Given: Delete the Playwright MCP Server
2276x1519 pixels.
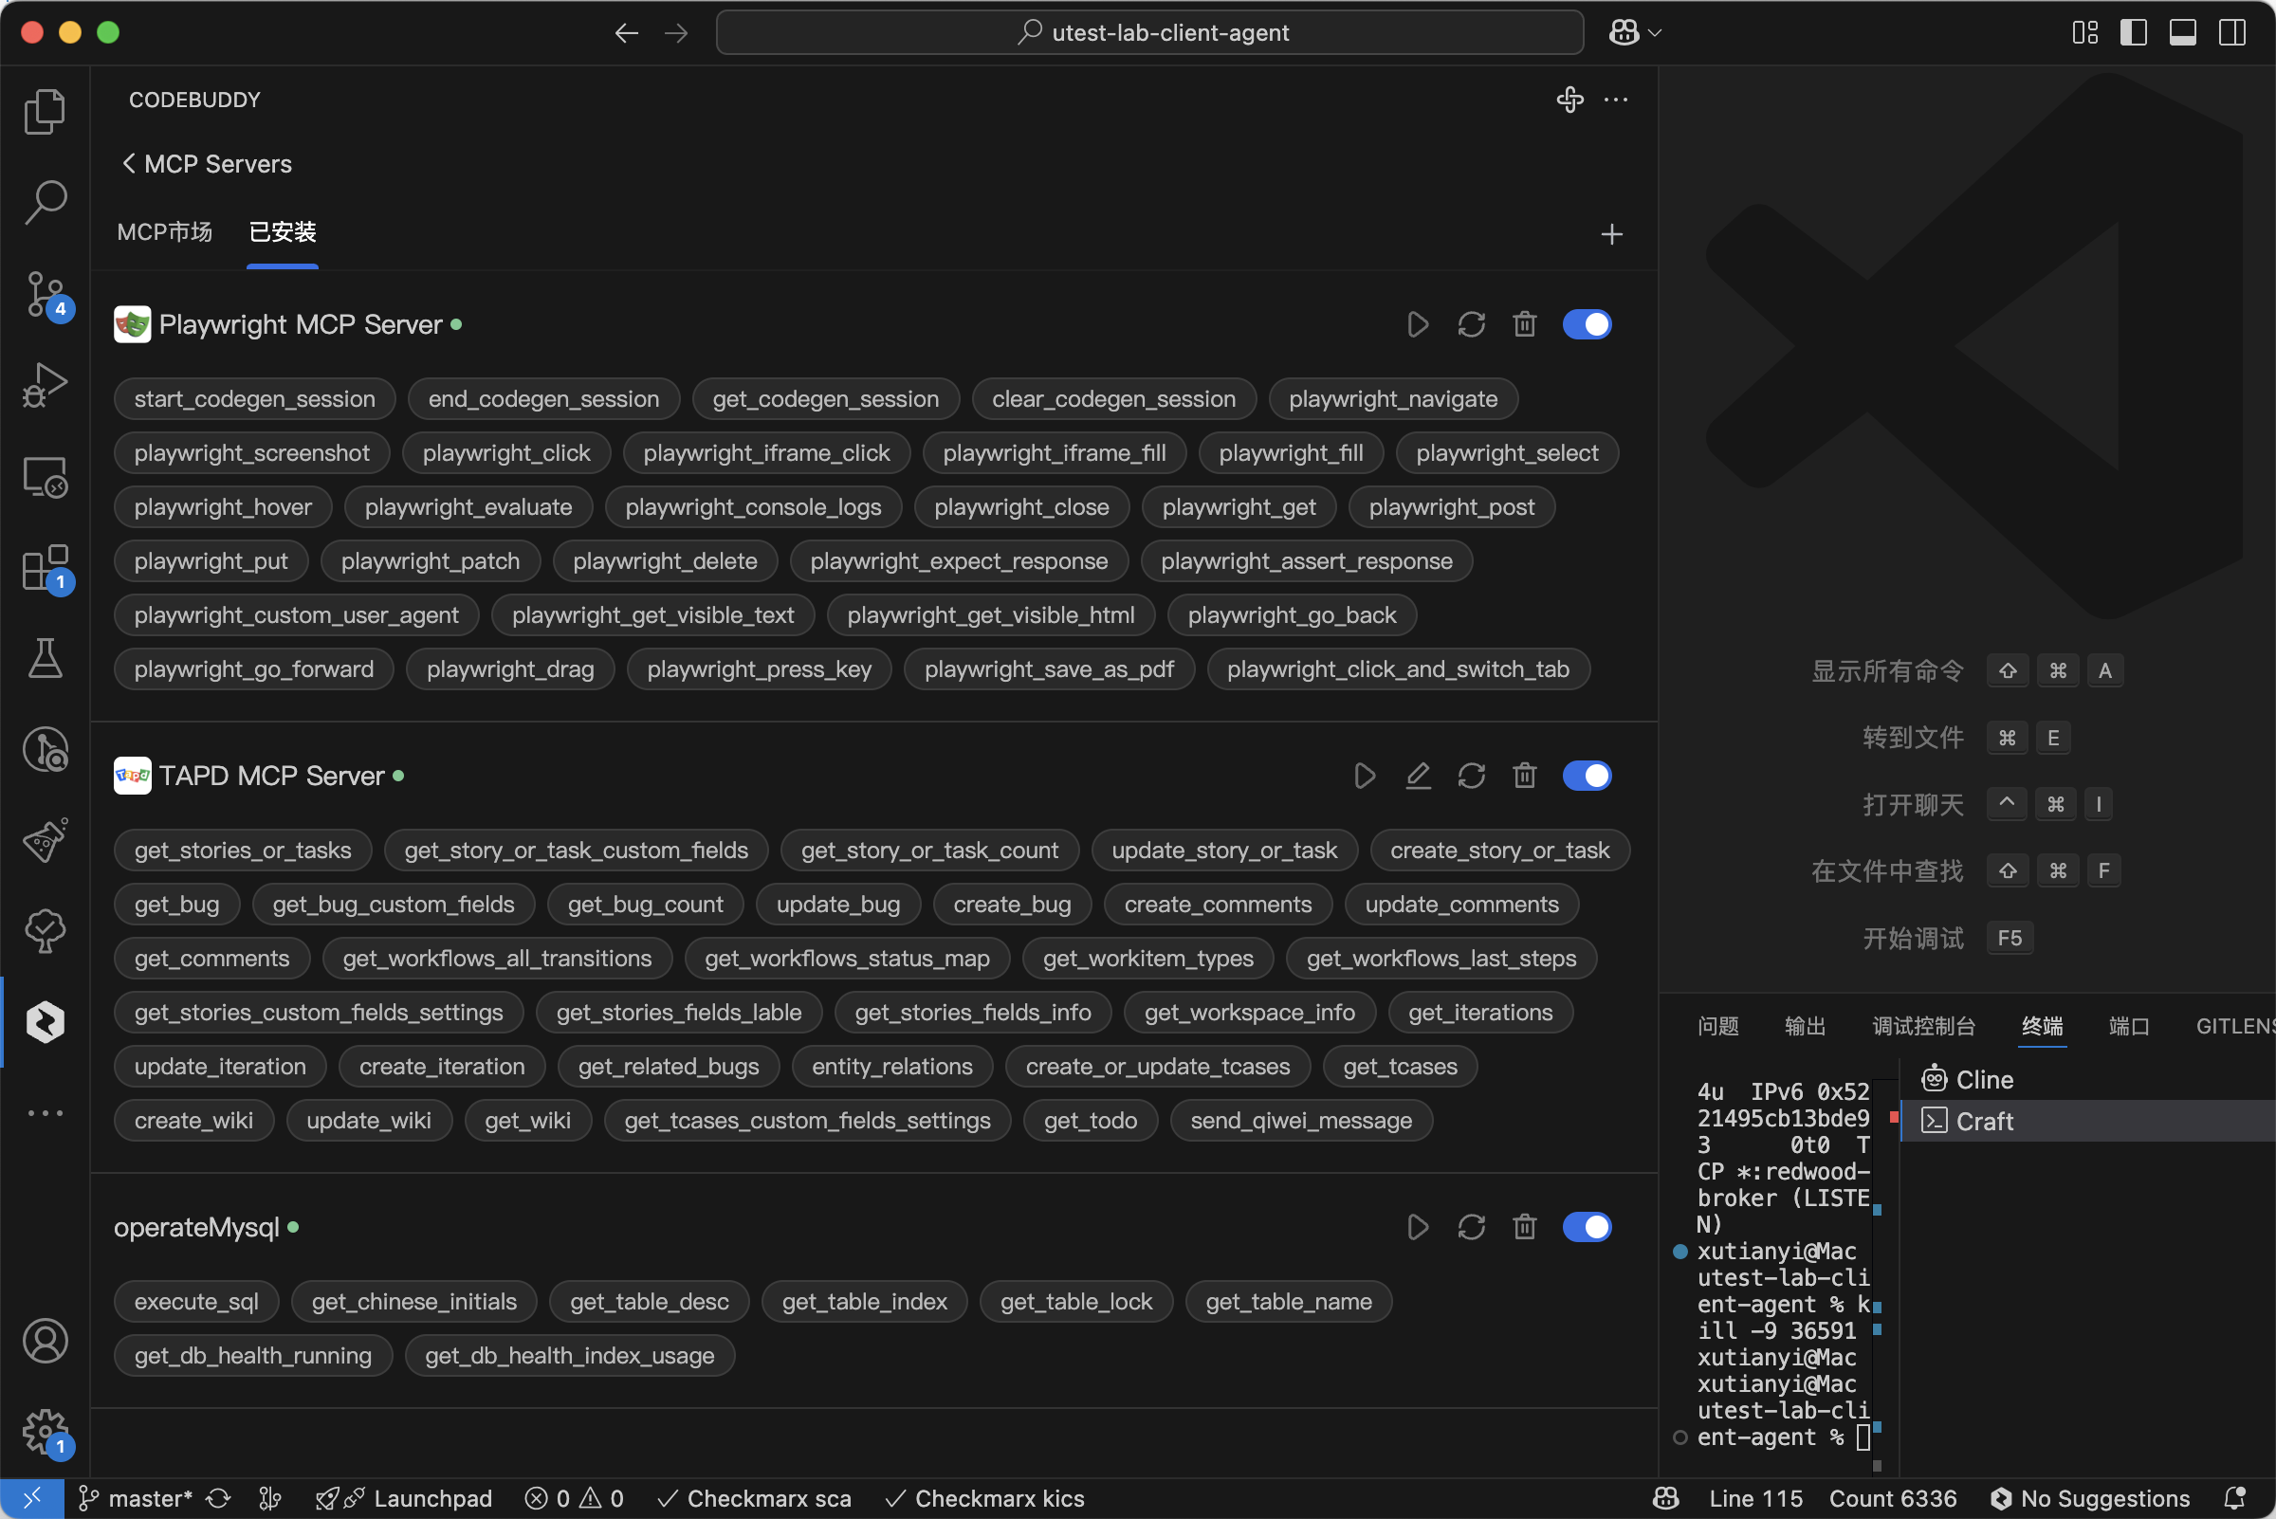Looking at the screenshot, I should point(1524,324).
